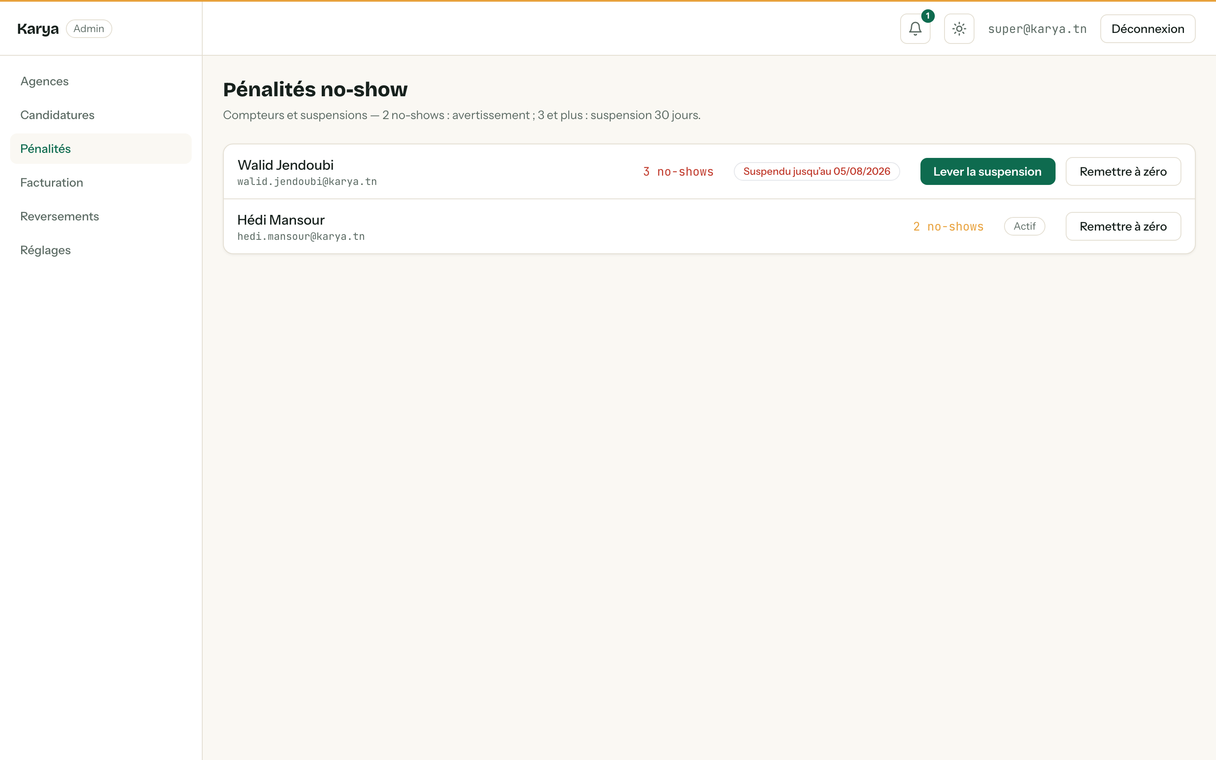Click the 3 no-shows counter
1216x760 pixels.
(x=679, y=172)
